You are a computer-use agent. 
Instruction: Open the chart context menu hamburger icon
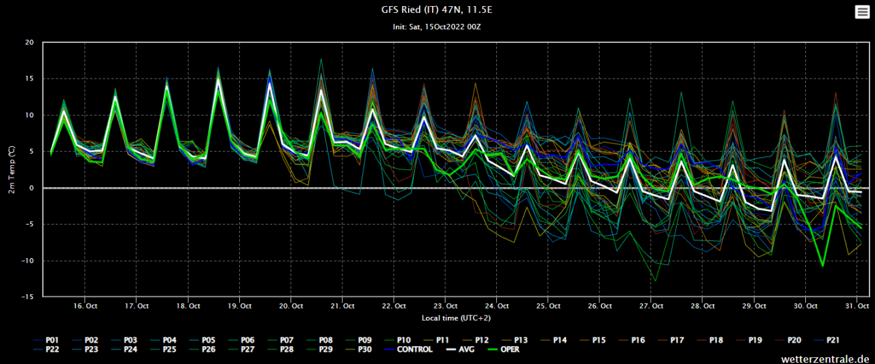[x=861, y=12]
